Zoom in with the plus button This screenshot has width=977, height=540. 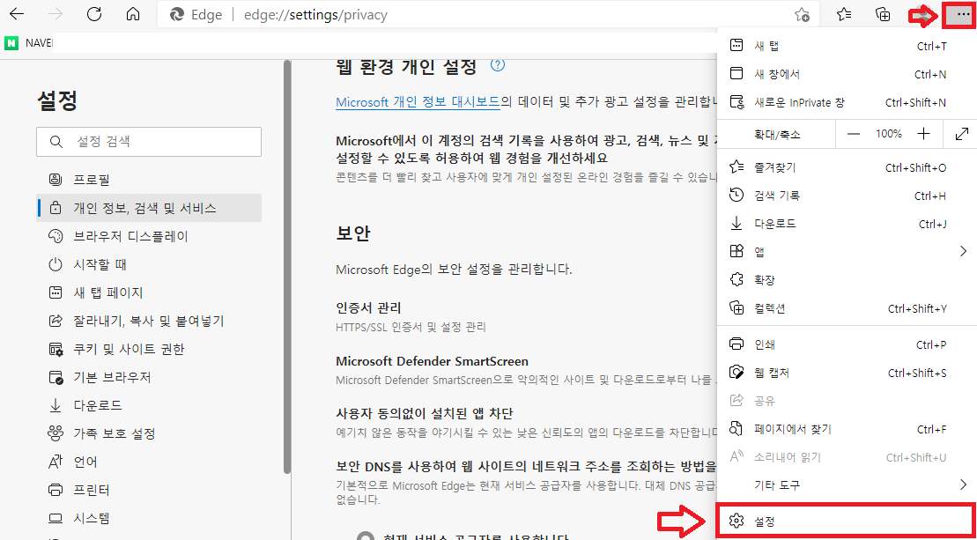[924, 134]
